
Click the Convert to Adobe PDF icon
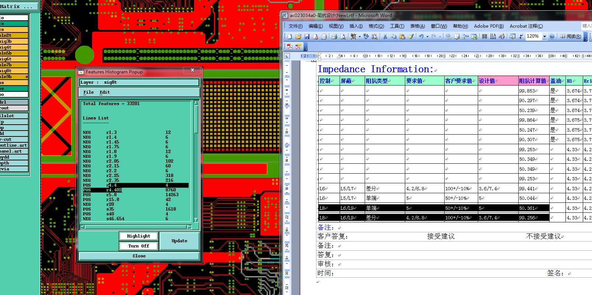(x=290, y=46)
